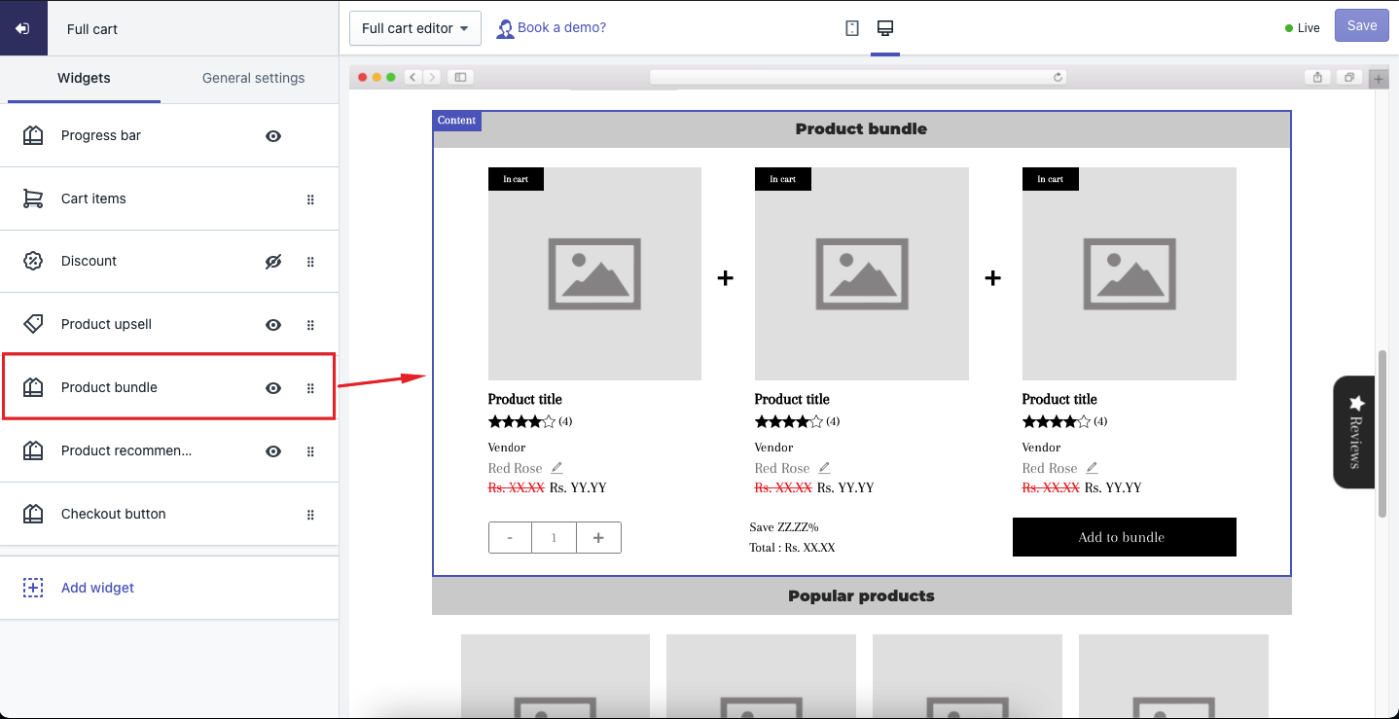Click the Discount percent badge icon
The height and width of the screenshot is (719, 1399).
click(x=33, y=261)
